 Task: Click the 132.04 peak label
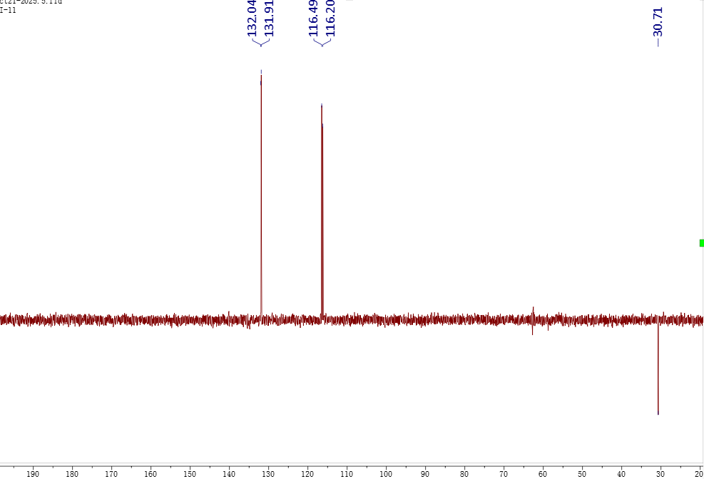252,18
